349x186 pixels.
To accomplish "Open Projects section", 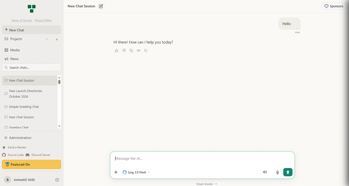I will click(x=16, y=39).
